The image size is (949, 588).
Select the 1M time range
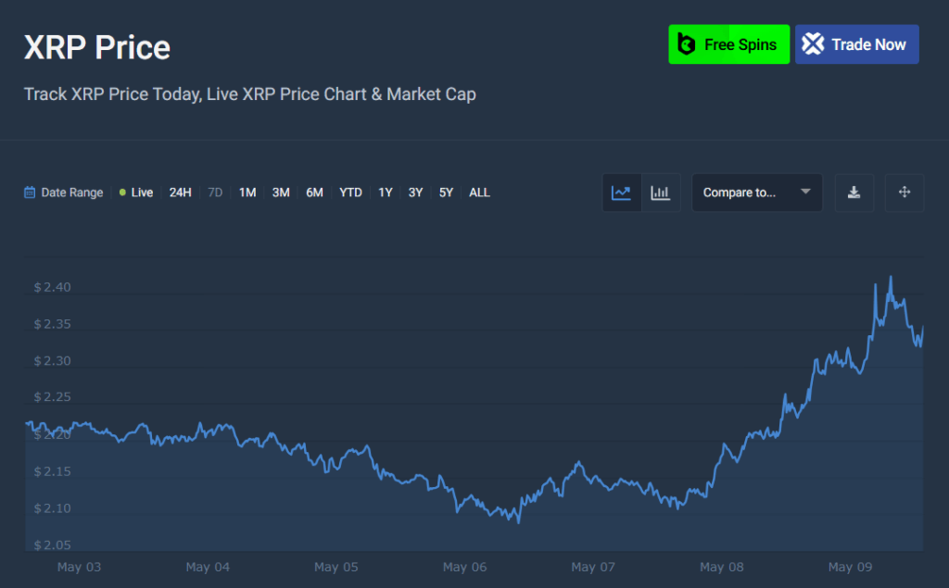point(247,193)
